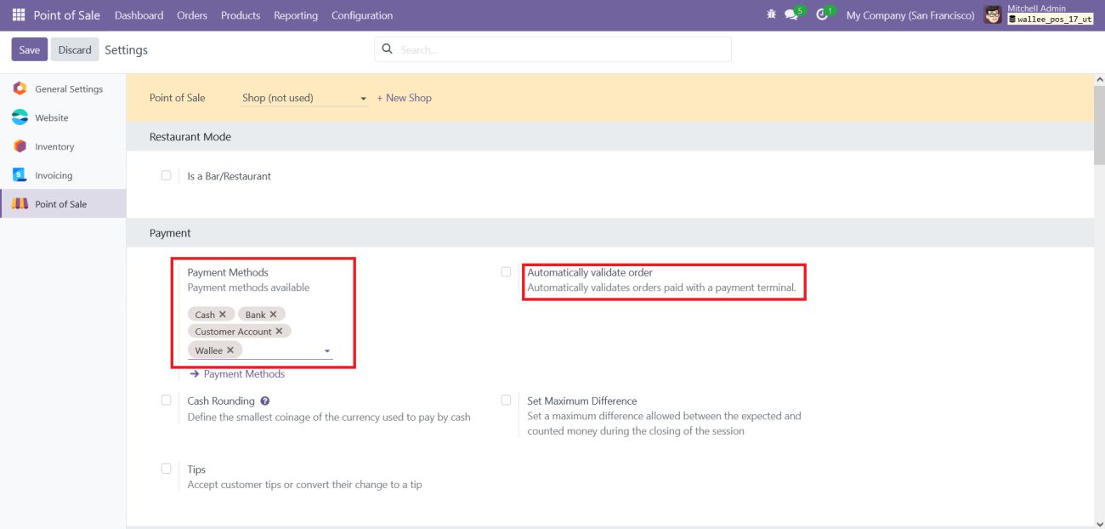The height and width of the screenshot is (529, 1105).
Task: Expand the Payment Methods dropdown arrow
Action: click(x=327, y=351)
